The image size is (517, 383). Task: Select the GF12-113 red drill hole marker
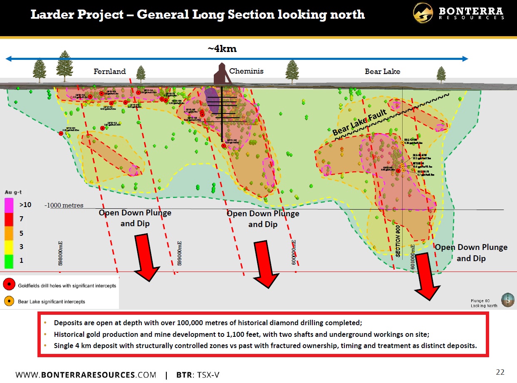(x=102, y=128)
